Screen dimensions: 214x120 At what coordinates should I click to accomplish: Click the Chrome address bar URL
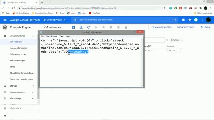[x=69, y=8]
